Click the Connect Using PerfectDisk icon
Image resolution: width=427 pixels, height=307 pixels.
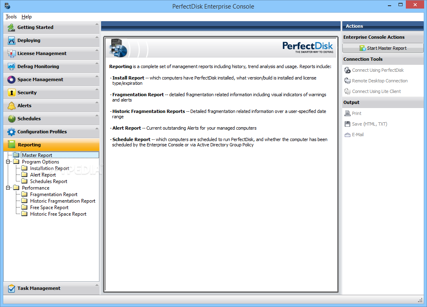pyautogui.click(x=348, y=70)
